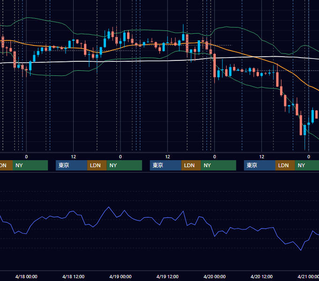Image resolution: width=319 pixels, height=281 pixels.
Task: Select the NY session bar starting 4/20 evening
Action: pyautogui.click(x=307, y=165)
